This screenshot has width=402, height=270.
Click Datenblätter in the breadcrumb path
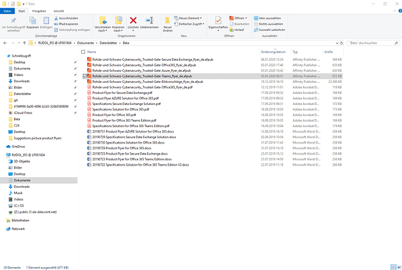click(x=108, y=43)
